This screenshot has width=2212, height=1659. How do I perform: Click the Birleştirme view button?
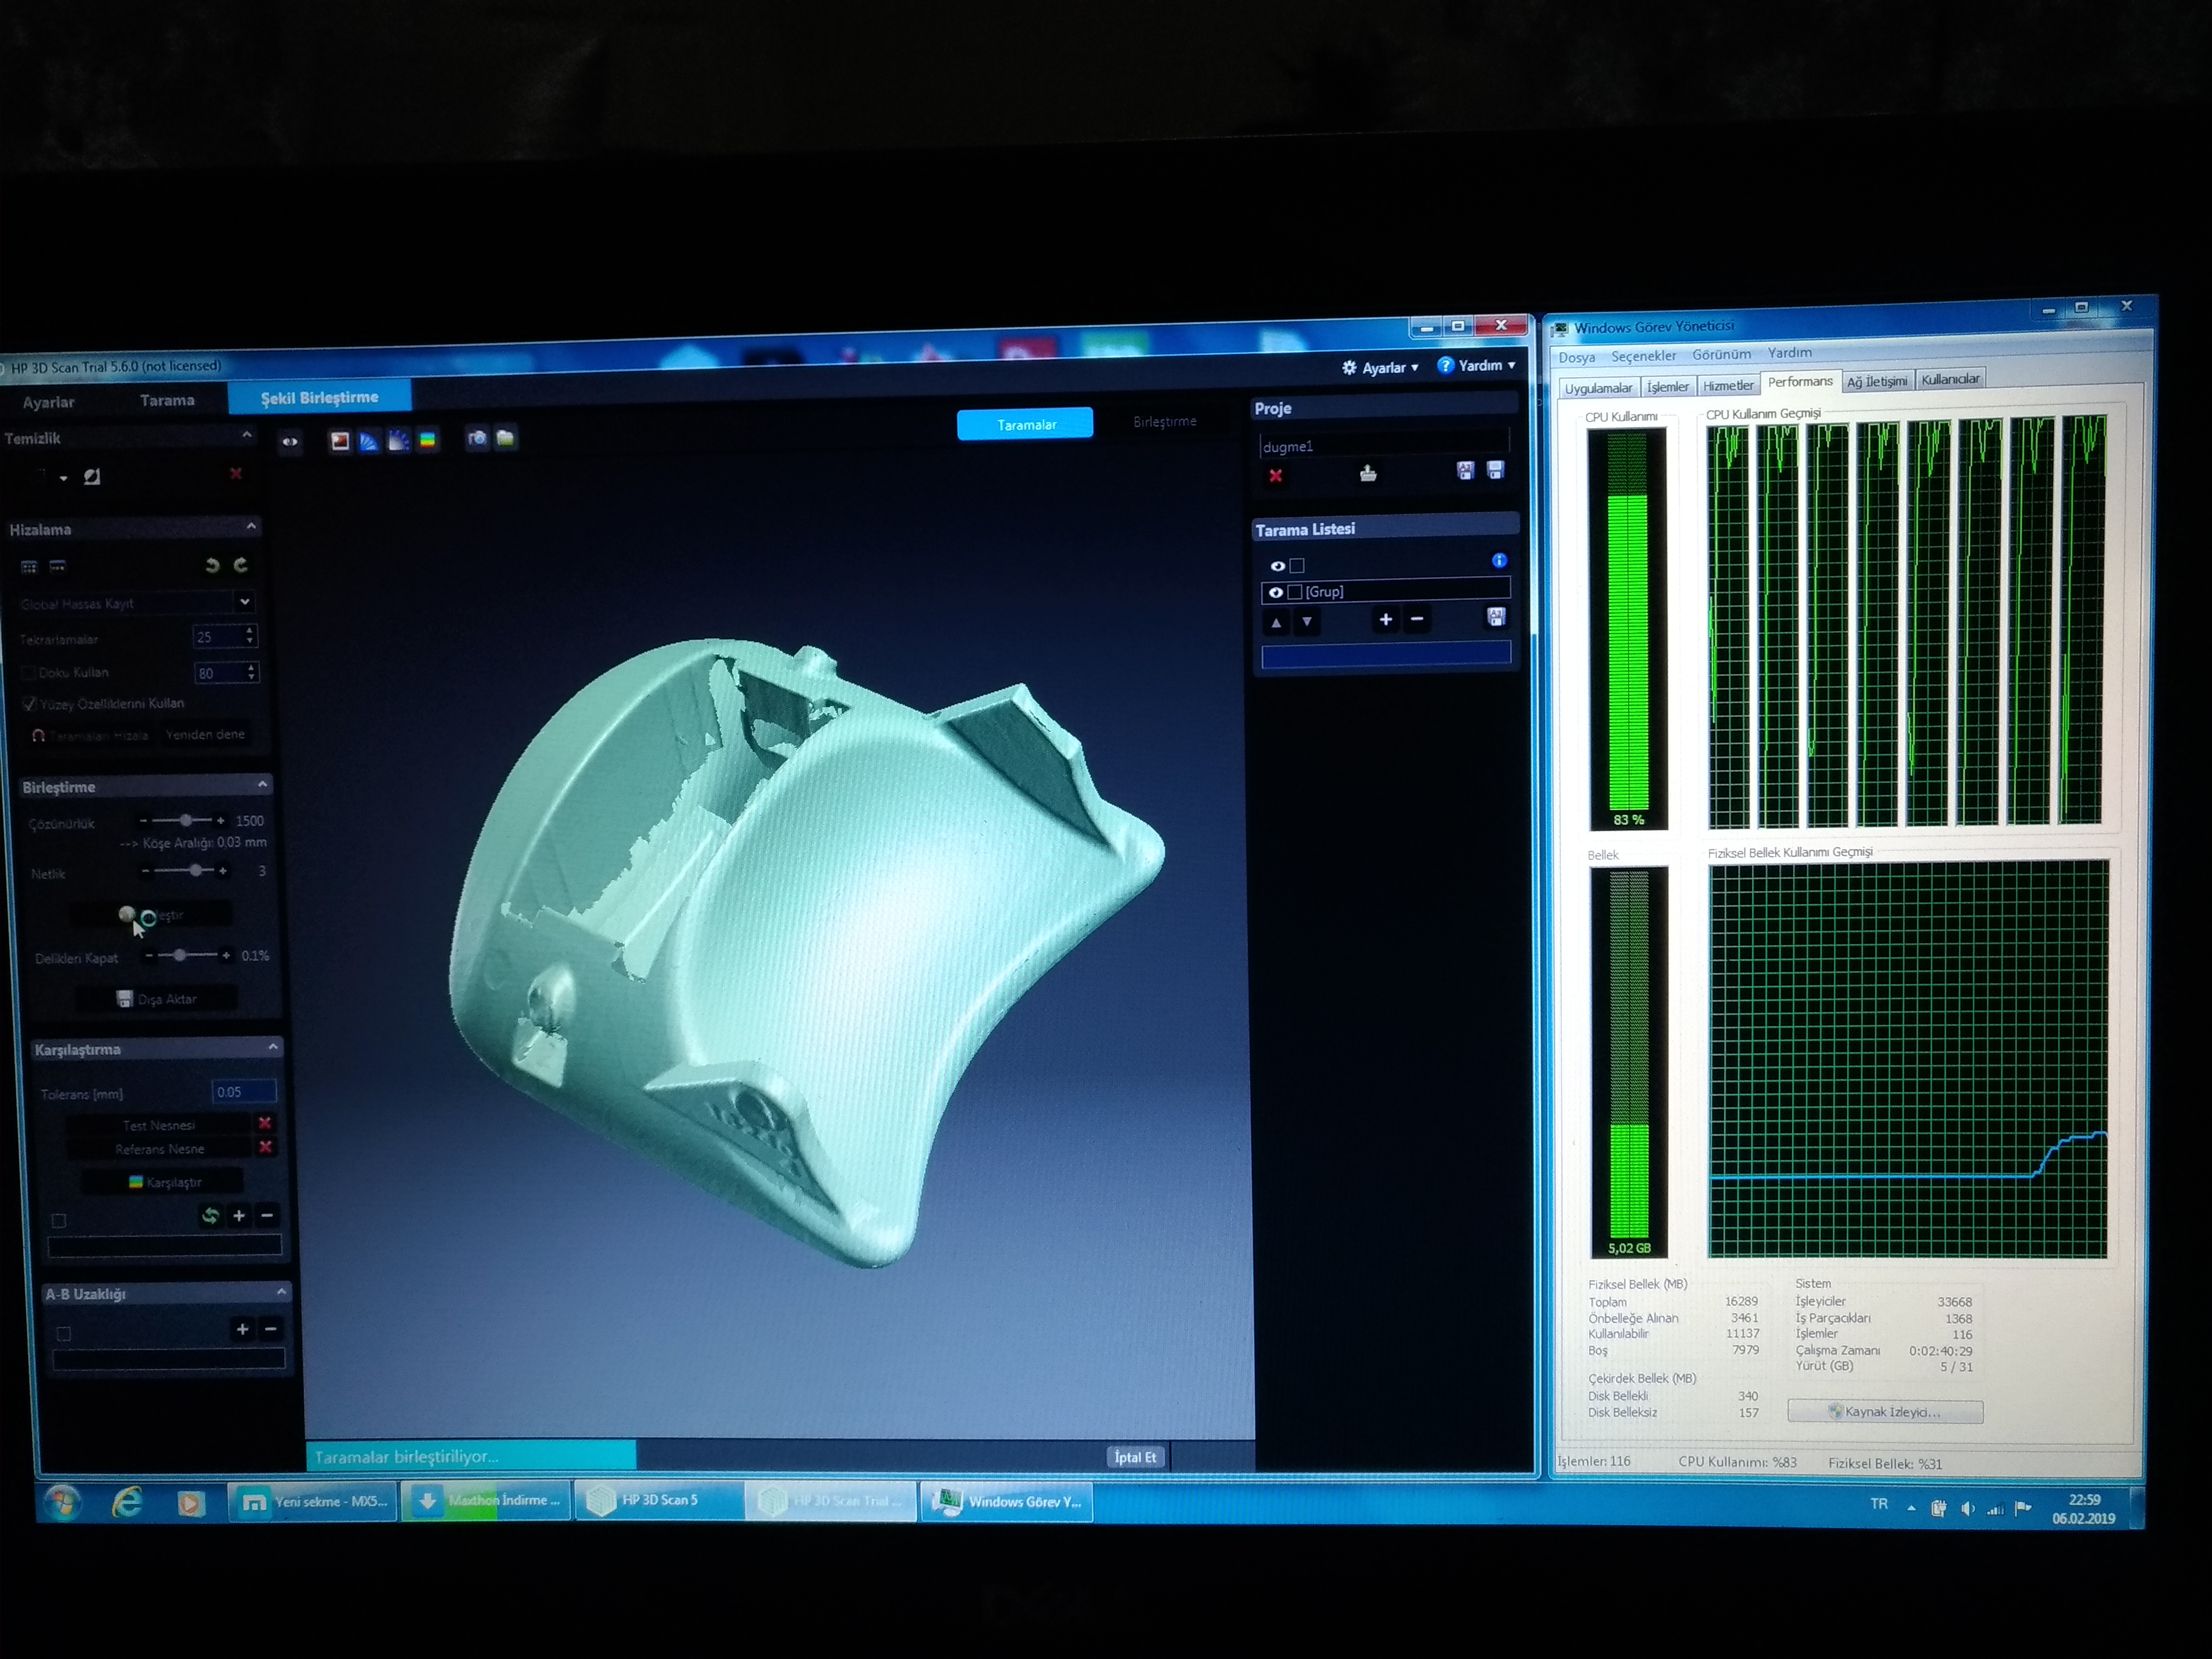pyautogui.click(x=1164, y=421)
